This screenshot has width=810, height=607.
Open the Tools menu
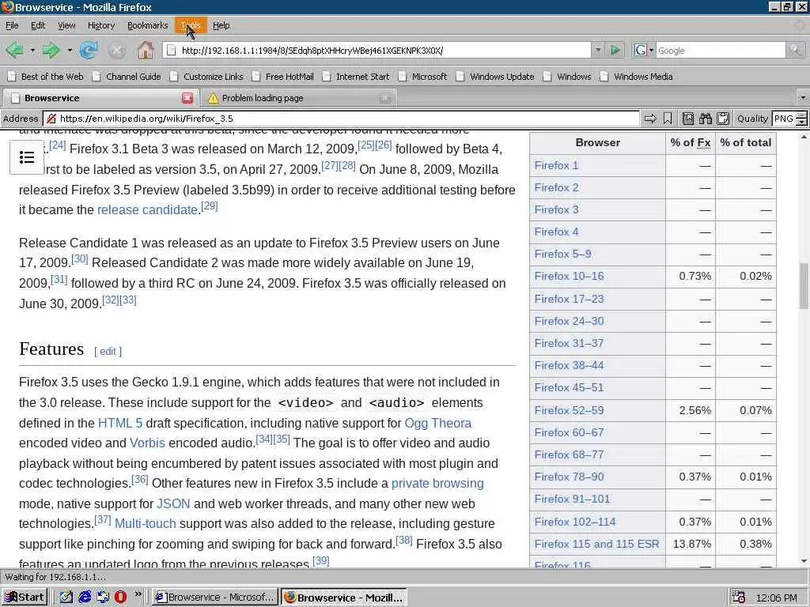pos(191,25)
